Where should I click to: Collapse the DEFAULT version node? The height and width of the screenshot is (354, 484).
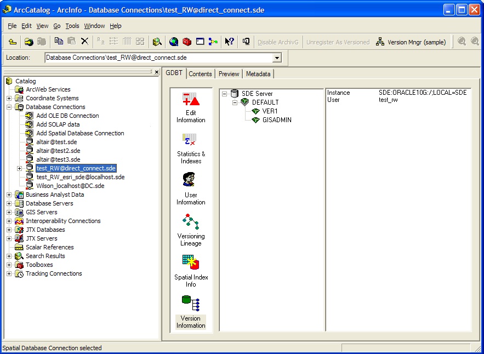[x=235, y=102]
